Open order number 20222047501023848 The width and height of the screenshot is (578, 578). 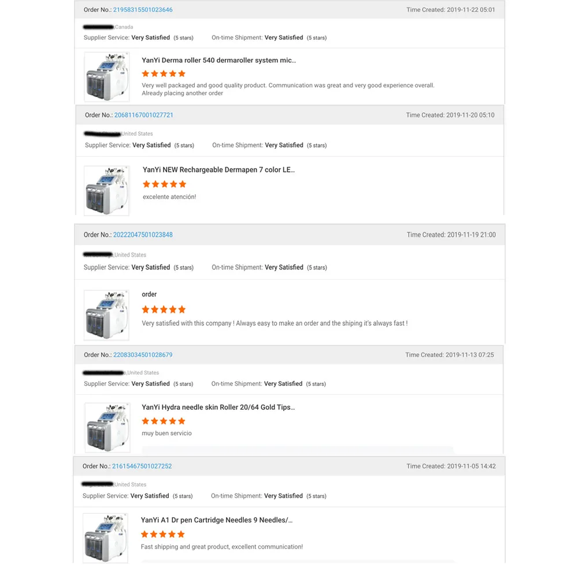pos(143,235)
